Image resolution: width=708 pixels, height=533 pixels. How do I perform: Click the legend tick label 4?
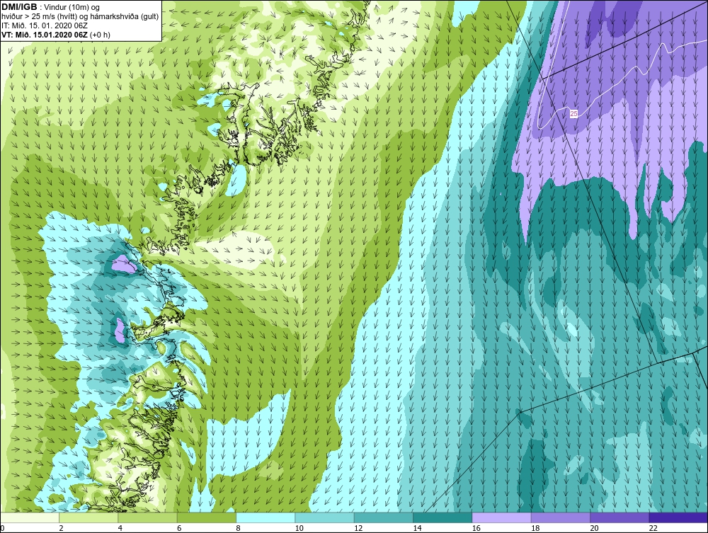pyautogui.click(x=120, y=528)
